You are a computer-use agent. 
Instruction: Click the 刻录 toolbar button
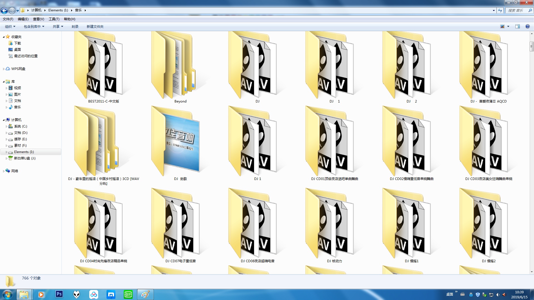(x=75, y=26)
